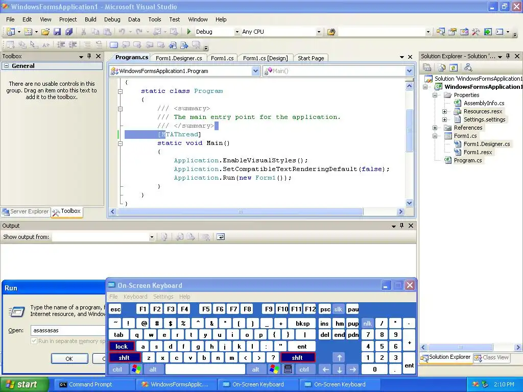This screenshot has width=523, height=392.
Task: Switch to the Form1.Designer.cs tab
Action: 179,58
